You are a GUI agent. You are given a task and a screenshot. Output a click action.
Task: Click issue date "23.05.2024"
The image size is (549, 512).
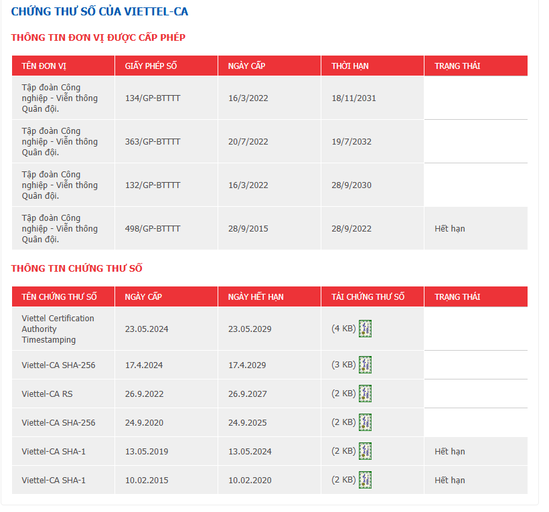[147, 329]
